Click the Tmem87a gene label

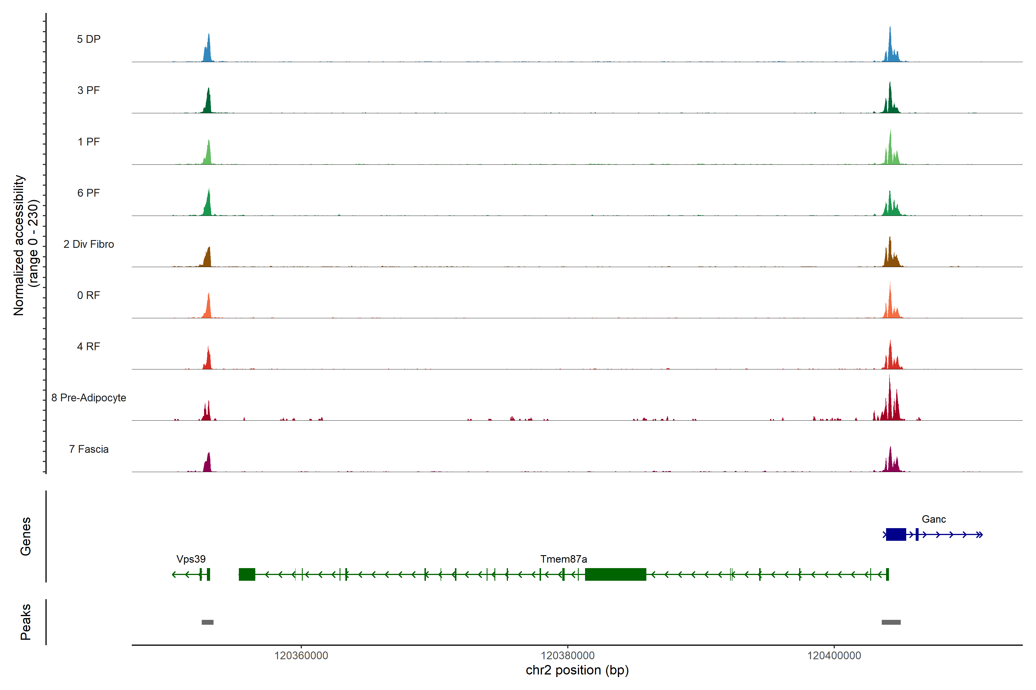pos(563,559)
